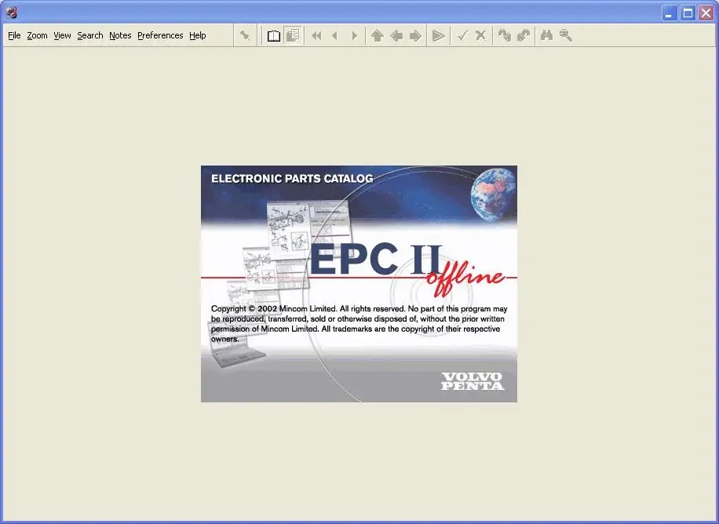Click the EPC II offline splash image
Image resolution: width=719 pixels, height=524 pixels.
pos(359,284)
